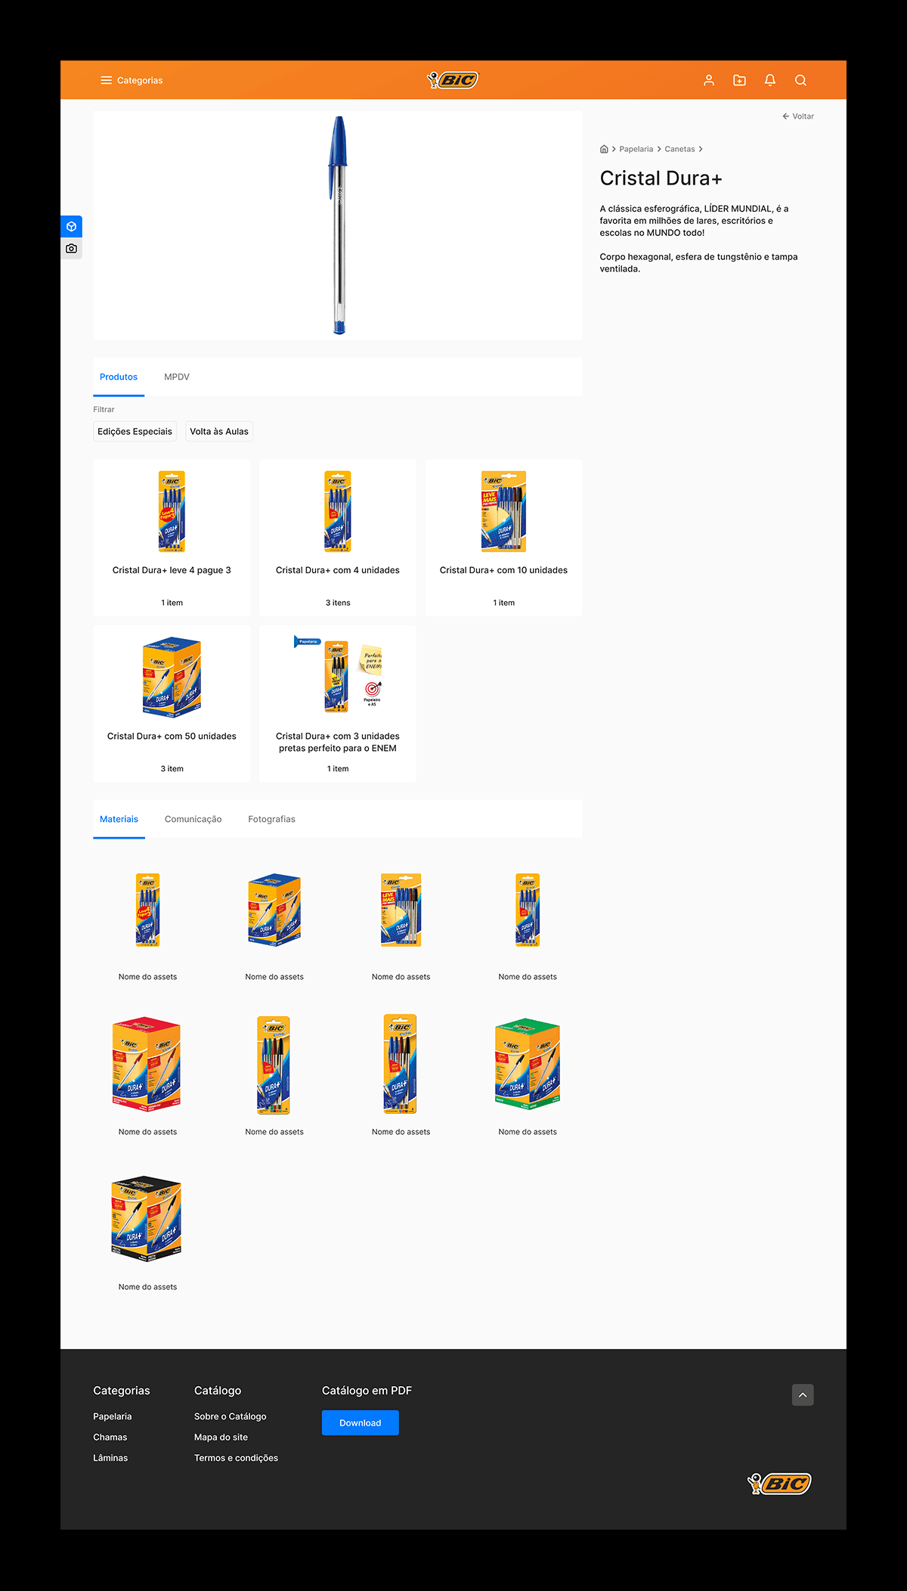This screenshot has height=1591, width=907.
Task: Click the add-to-folder icon in header
Action: 739,80
